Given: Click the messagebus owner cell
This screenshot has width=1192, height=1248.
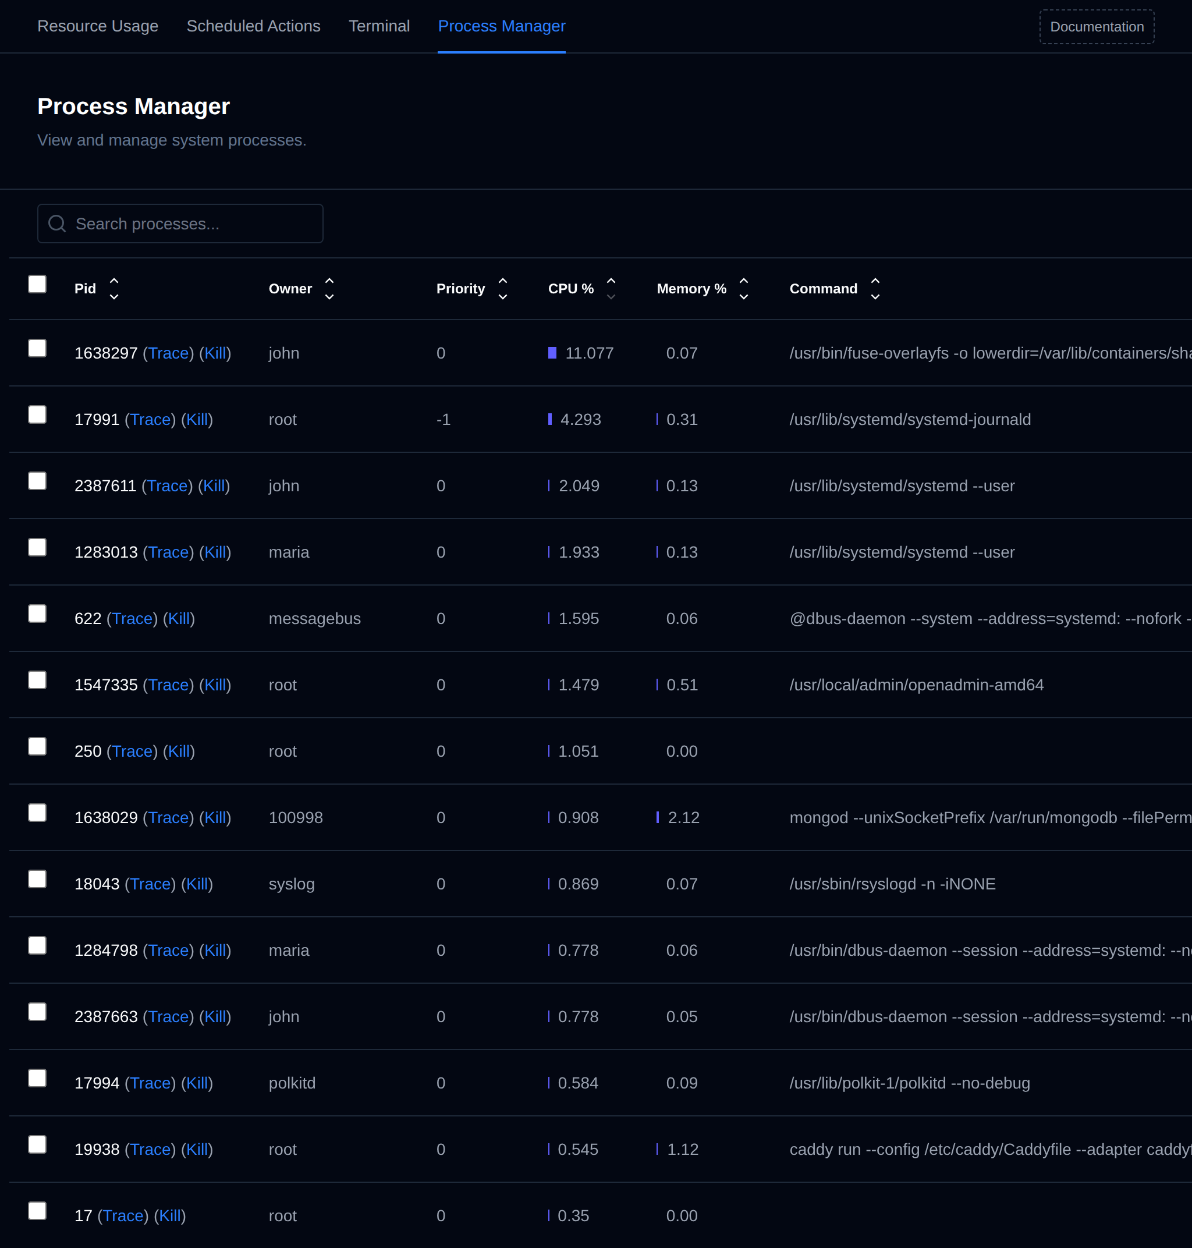Looking at the screenshot, I should pos(314,619).
